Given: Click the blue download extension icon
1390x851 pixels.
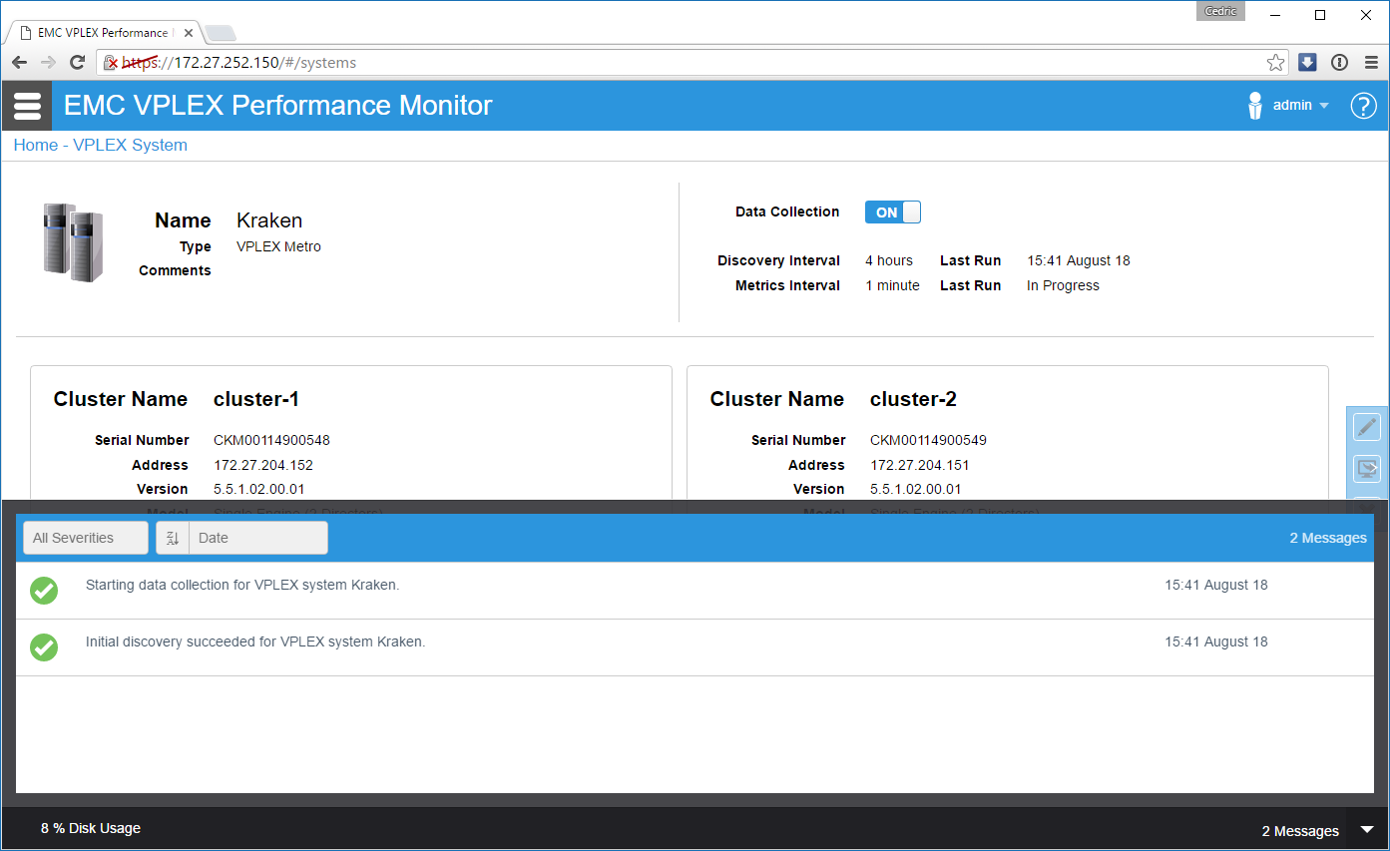Looking at the screenshot, I should click(x=1307, y=63).
